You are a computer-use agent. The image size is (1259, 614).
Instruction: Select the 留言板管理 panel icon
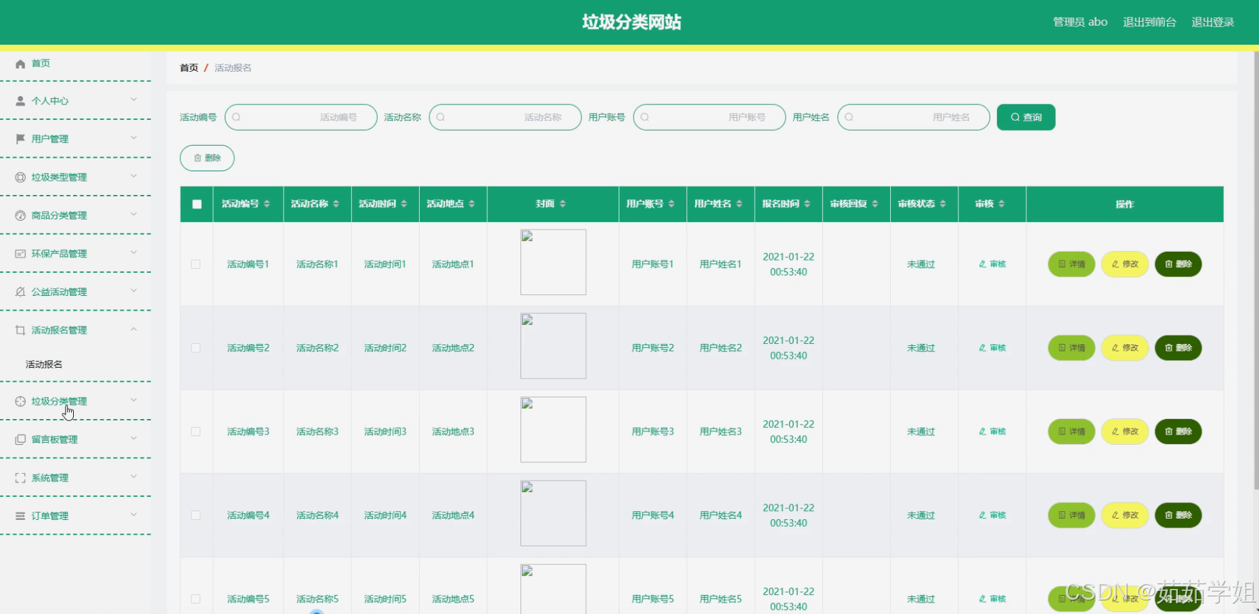pyautogui.click(x=20, y=439)
